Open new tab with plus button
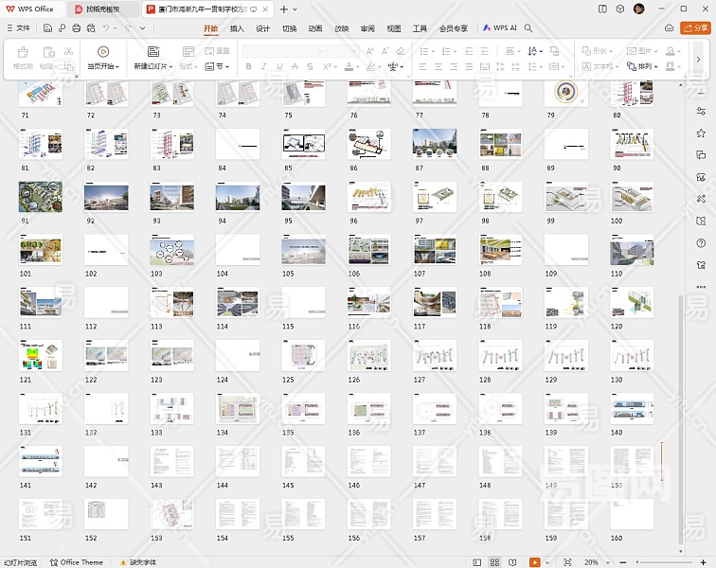This screenshot has width=716, height=568. click(285, 9)
